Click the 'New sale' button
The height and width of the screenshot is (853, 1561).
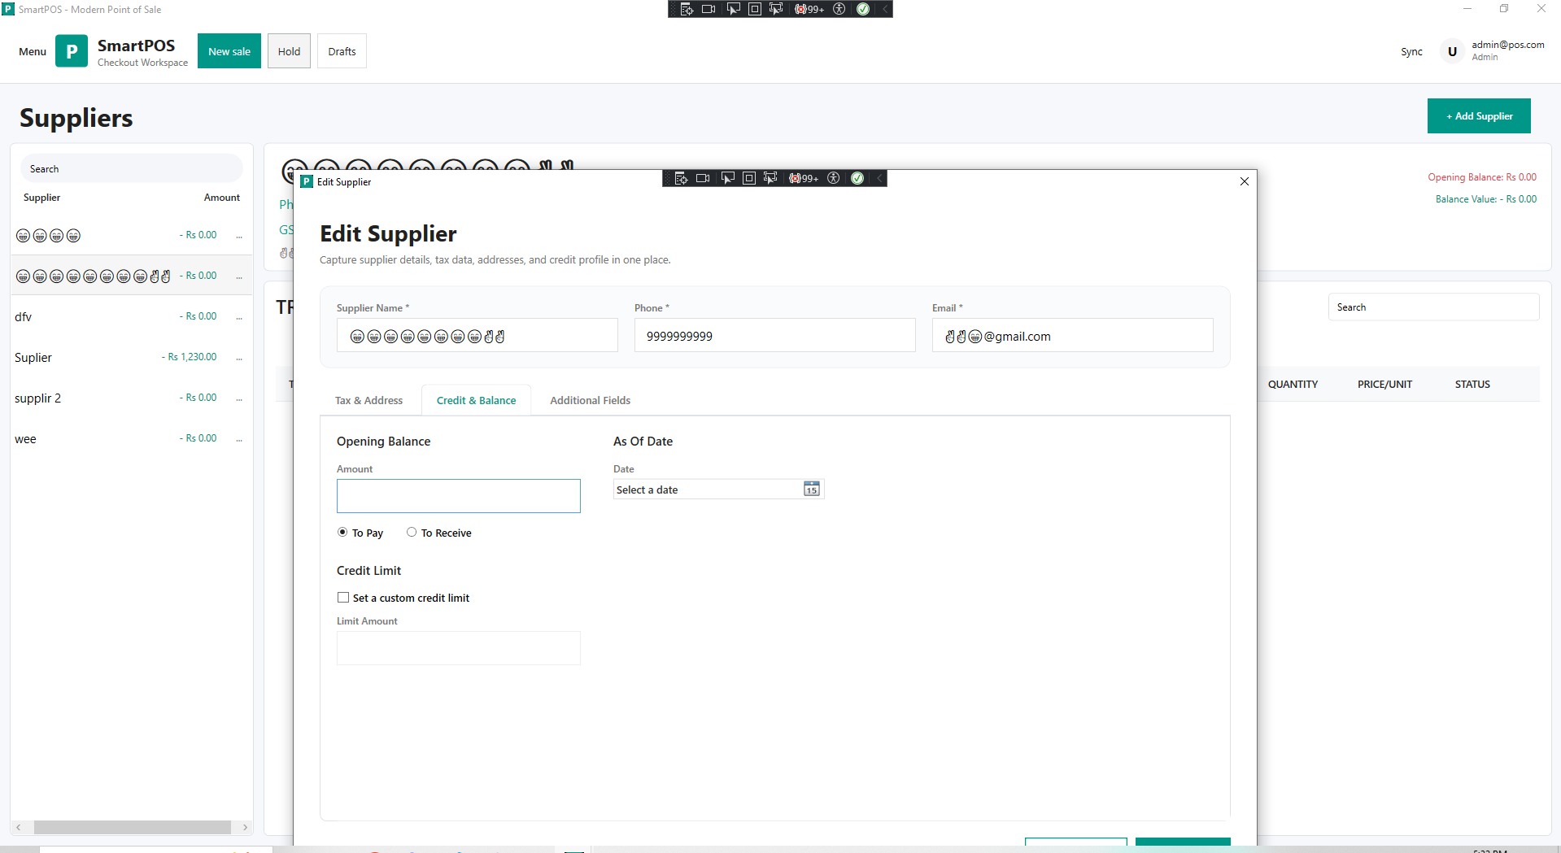point(229,51)
